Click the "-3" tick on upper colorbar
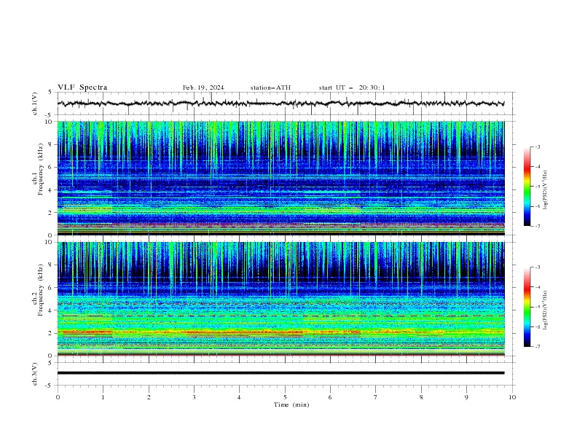Image resolution: width=577 pixels, height=446 pixels. coord(537,146)
